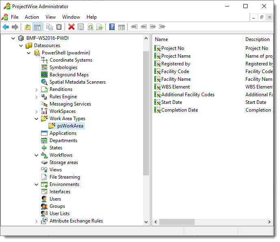This screenshot has width=280, height=242.
Task: Click the blue Help question mark icon
Action: tap(112, 27)
